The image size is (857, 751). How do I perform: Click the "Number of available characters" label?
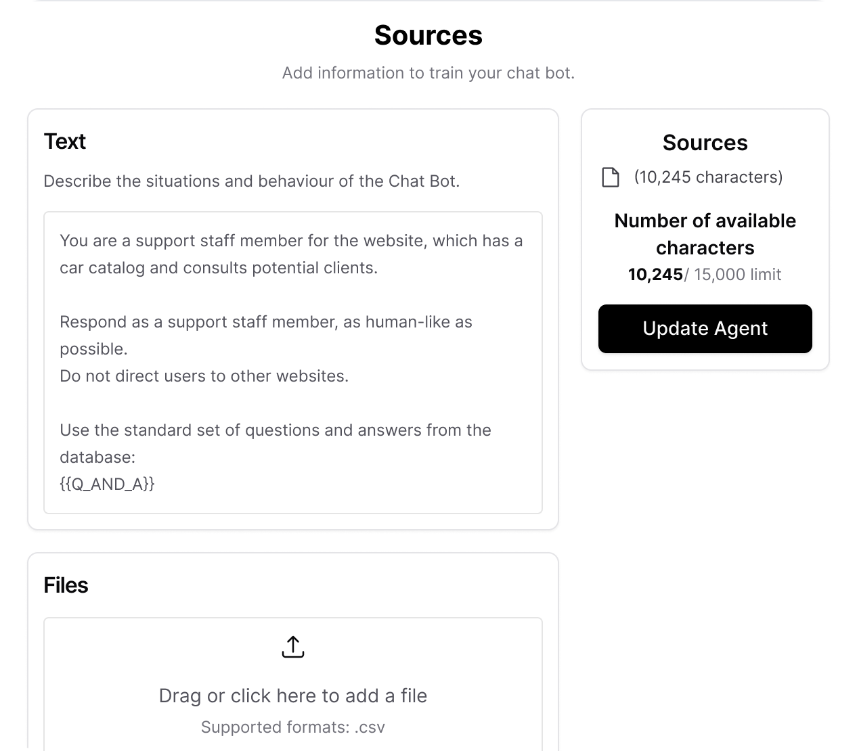pyautogui.click(x=705, y=234)
